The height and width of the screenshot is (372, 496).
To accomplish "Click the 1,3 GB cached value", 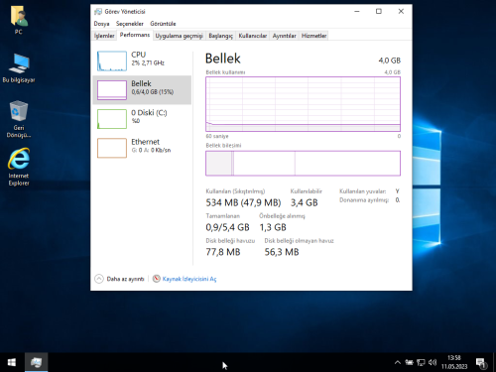I will 273,227.
